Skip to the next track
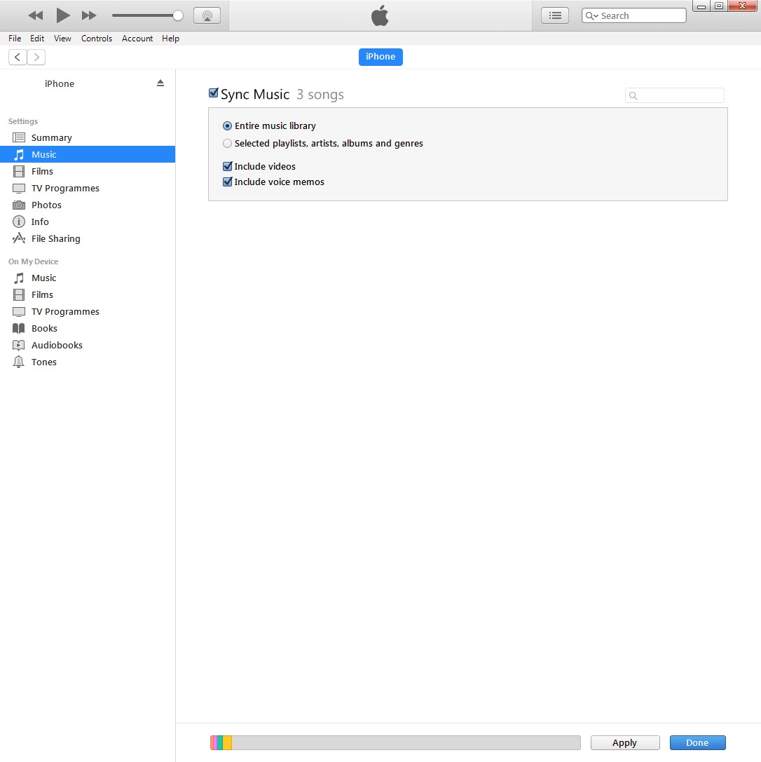The width and height of the screenshot is (761, 762). (x=89, y=15)
